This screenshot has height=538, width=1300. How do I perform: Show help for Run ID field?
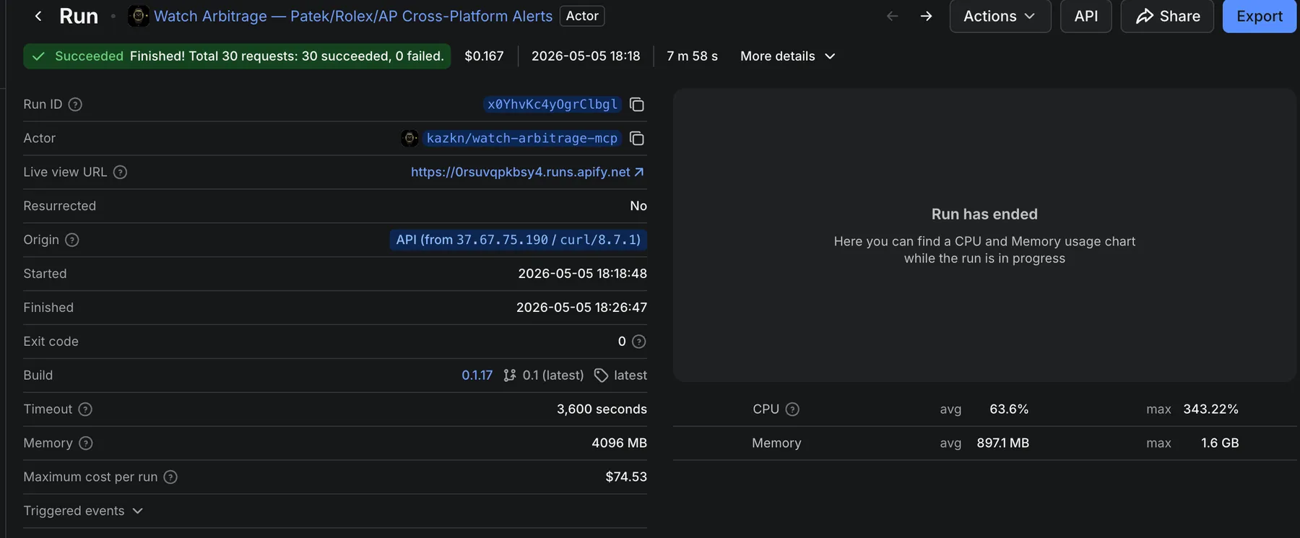click(x=75, y=105)
